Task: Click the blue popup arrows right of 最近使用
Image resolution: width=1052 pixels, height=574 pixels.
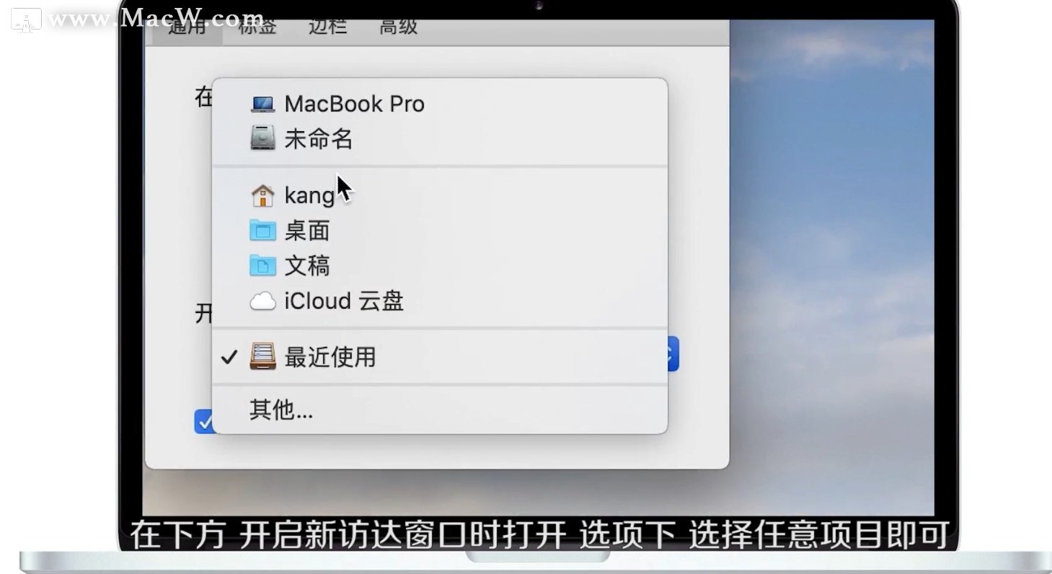Action: coord(673,354)
